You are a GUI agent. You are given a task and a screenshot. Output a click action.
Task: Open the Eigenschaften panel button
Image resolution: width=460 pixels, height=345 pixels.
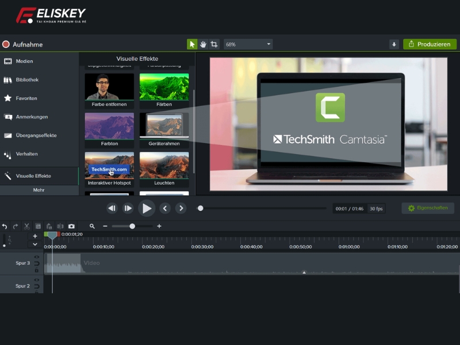tap(428, 208)
